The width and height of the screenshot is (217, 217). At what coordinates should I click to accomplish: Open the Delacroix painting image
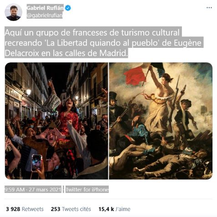pos(161,121)
